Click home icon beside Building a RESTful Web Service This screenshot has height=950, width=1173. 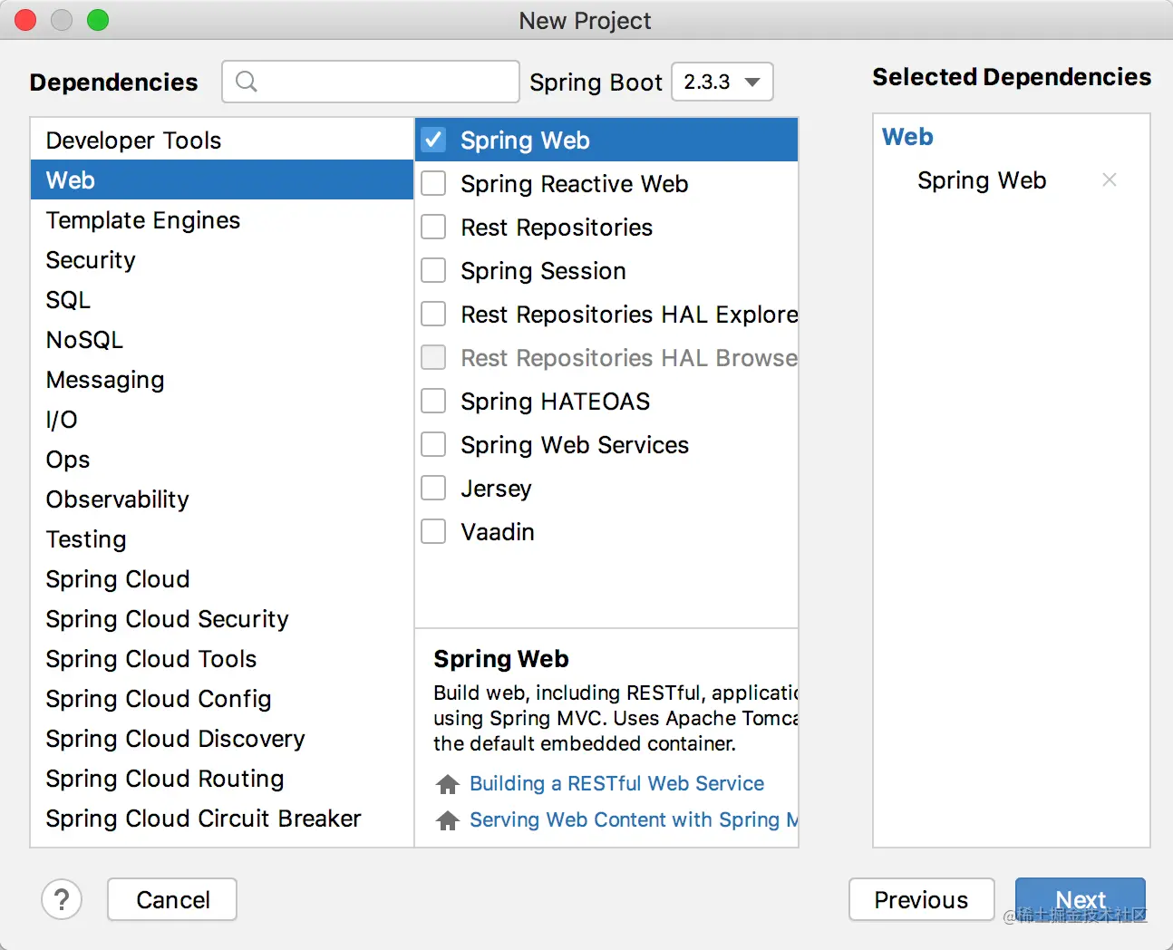447,784
